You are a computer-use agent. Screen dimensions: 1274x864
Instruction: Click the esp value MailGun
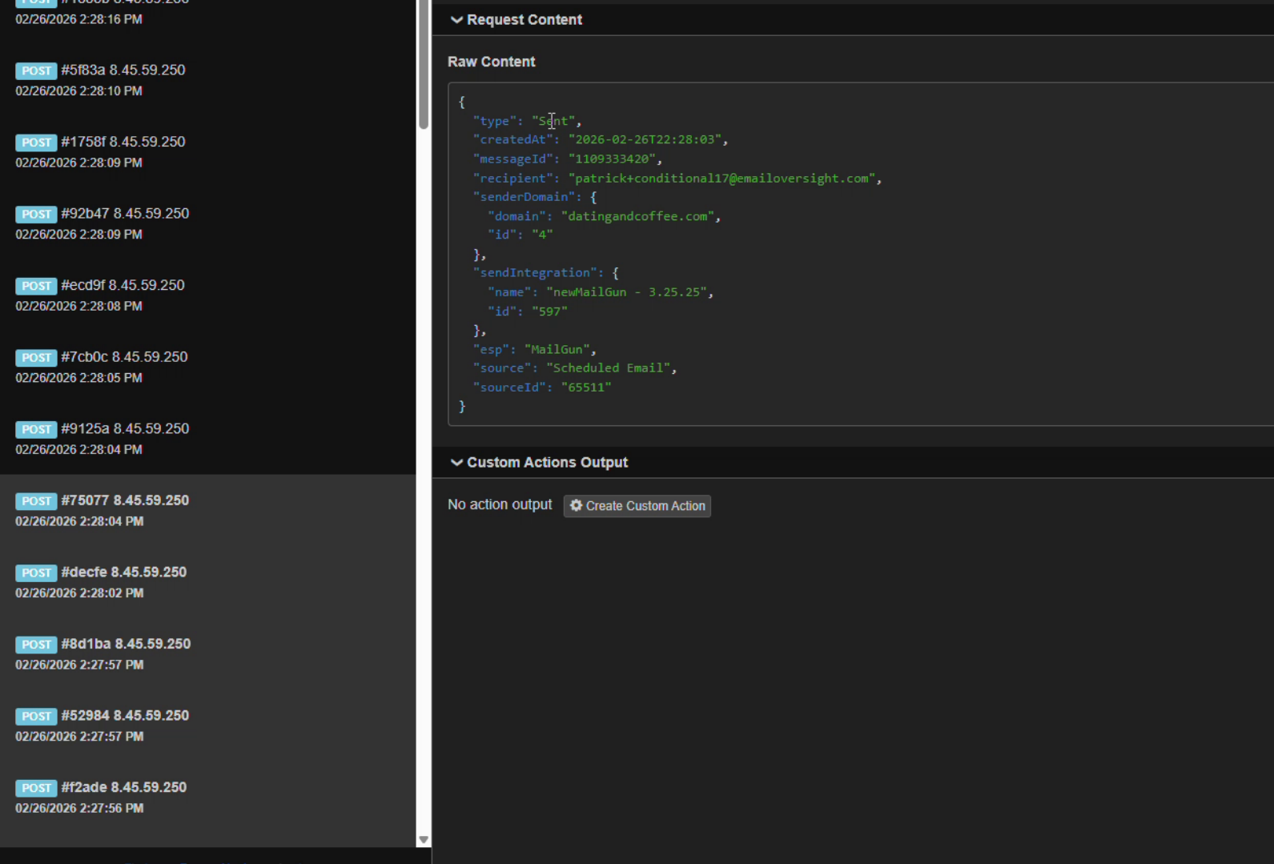pos(557,349)
